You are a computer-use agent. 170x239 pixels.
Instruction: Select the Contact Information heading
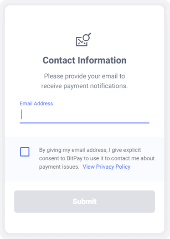point(85,60)
